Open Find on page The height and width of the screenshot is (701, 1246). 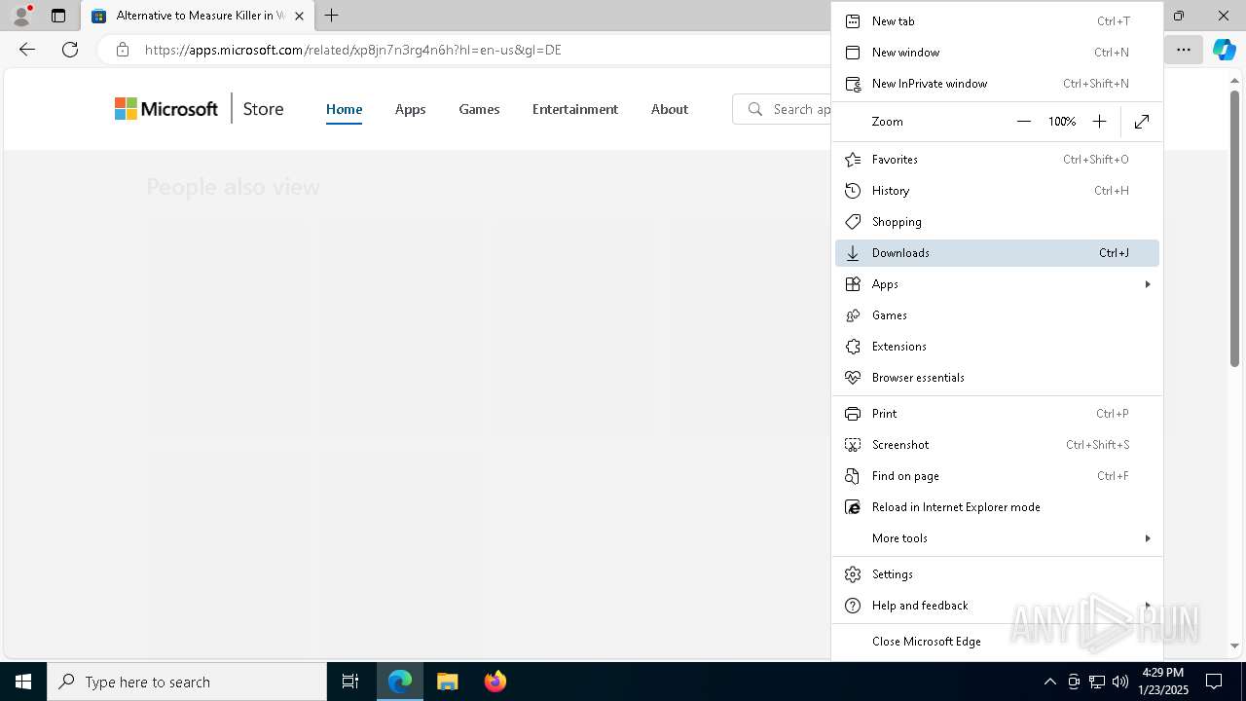coord(997,475)
